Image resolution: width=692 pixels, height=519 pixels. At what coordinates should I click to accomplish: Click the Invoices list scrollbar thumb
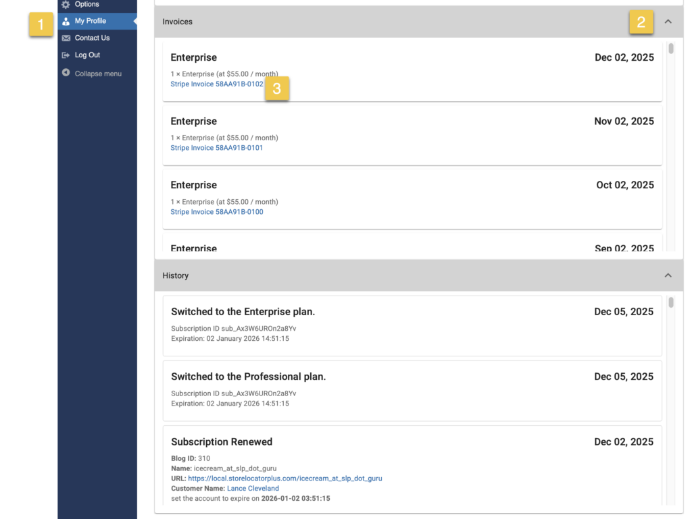(671, 49)
